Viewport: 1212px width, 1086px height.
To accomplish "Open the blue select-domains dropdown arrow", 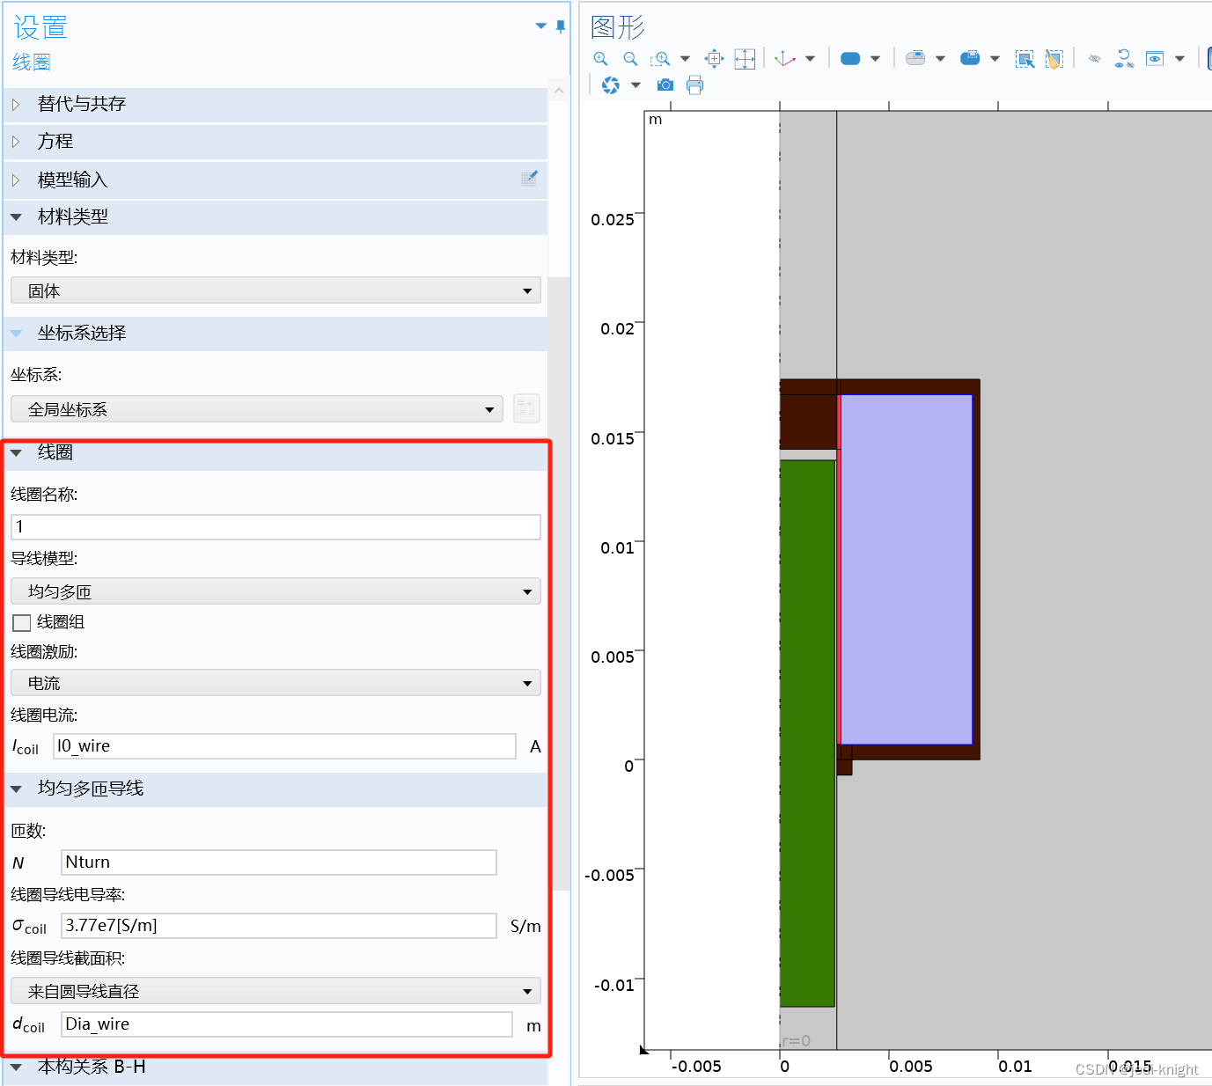I will (995, 59).
